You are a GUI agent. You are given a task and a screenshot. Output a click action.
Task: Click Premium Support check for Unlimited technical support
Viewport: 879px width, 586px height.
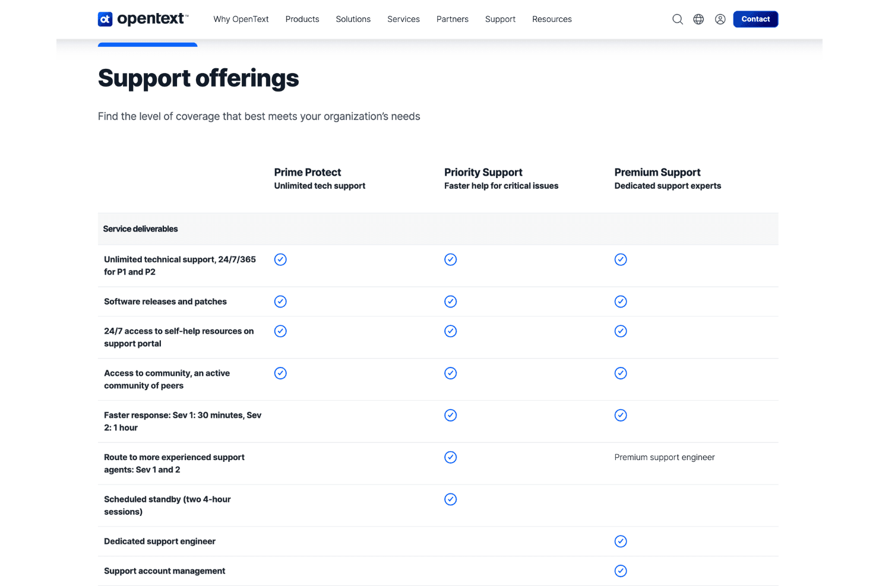tap(621, 259)
